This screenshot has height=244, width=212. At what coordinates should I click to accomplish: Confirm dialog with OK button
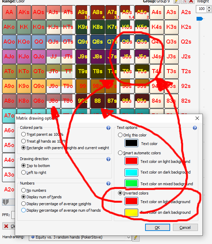tap(157, 228)
